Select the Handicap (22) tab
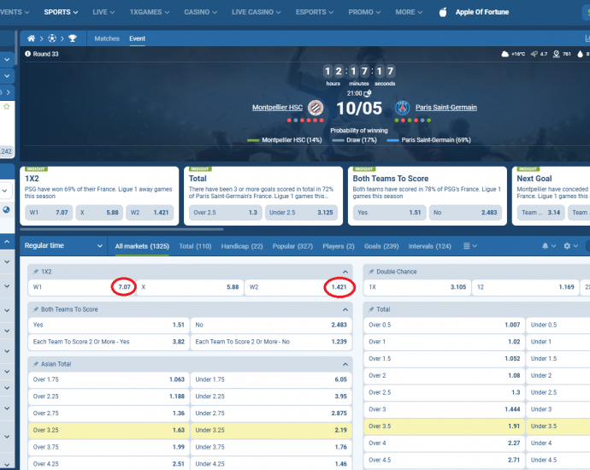 (242, 246)
